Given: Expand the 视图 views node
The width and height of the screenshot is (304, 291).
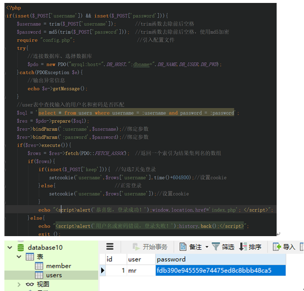Looking at the screenshot, I should tap(19, 285).
